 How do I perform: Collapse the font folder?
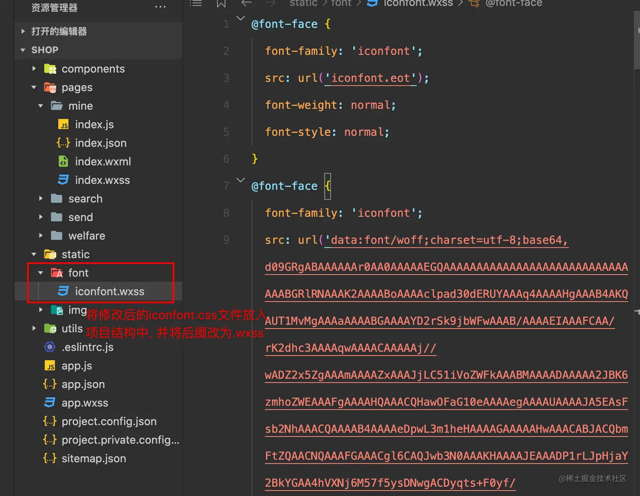click(x=41, y=273)
